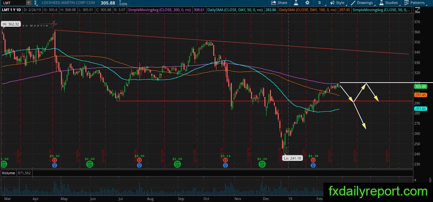Click blue lightbulb icon under $4.02
This screenshot has height=202, width=433.
(x=54, y=165)
